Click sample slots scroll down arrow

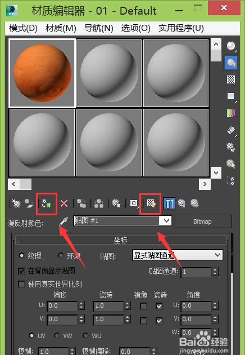coord(216,173)
